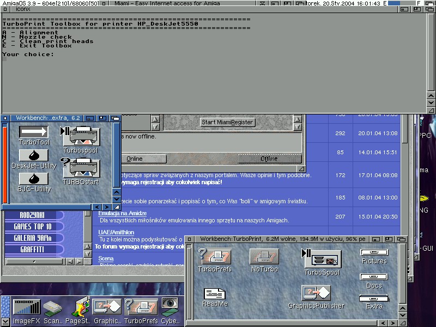Screen dimensions: 436x327
Task: Click 'C - Clean print heads' console line
Action: 47,41
